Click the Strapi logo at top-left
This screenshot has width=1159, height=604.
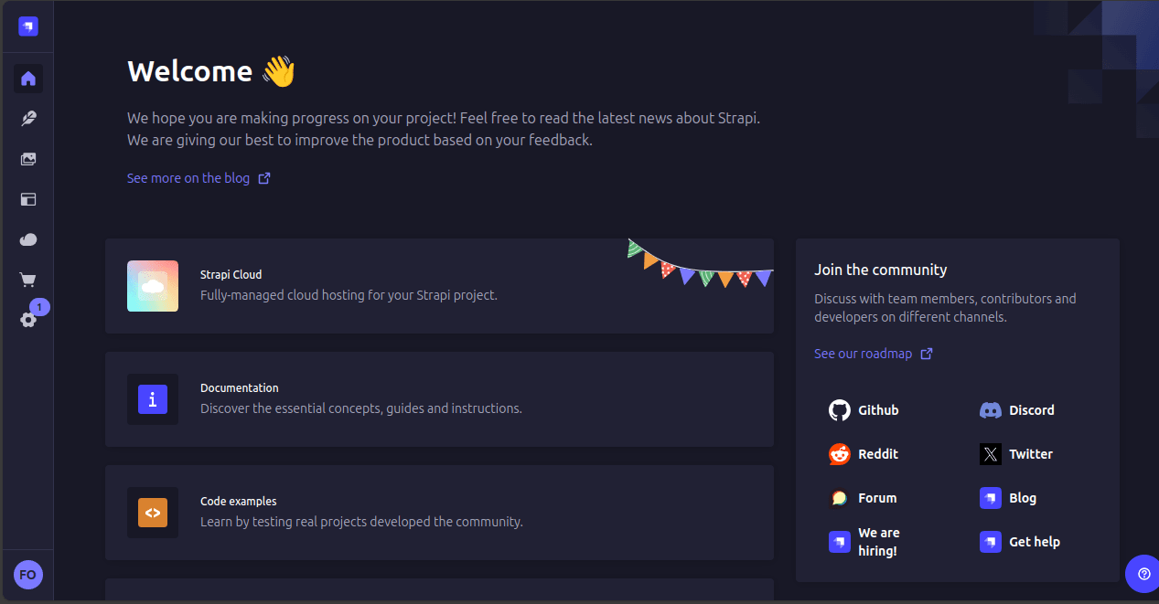pyautogui.click(x=28, y=26)
